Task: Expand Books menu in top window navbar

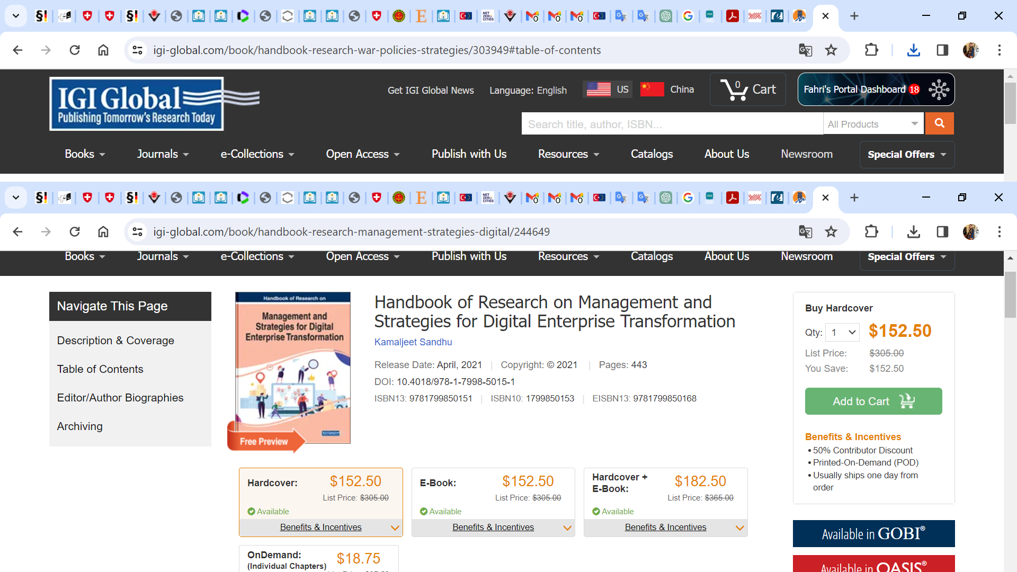Action: (85, 154)
